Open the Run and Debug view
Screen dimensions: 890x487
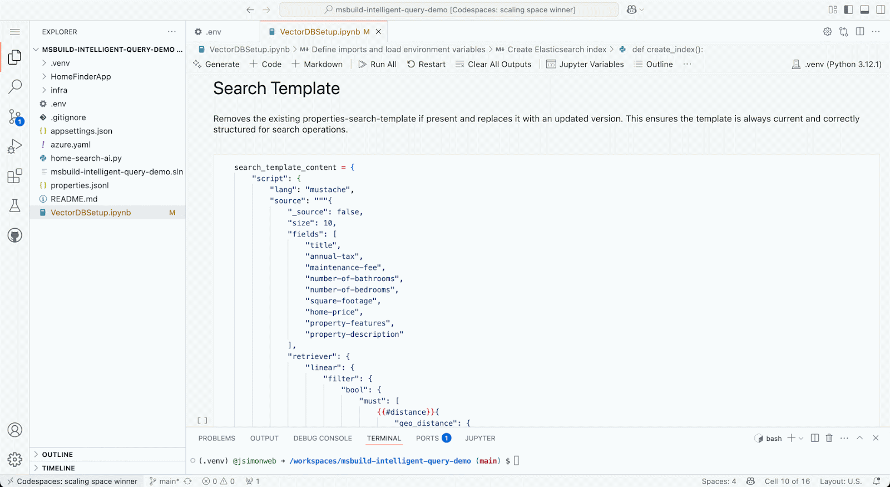(x=15, y=146)
